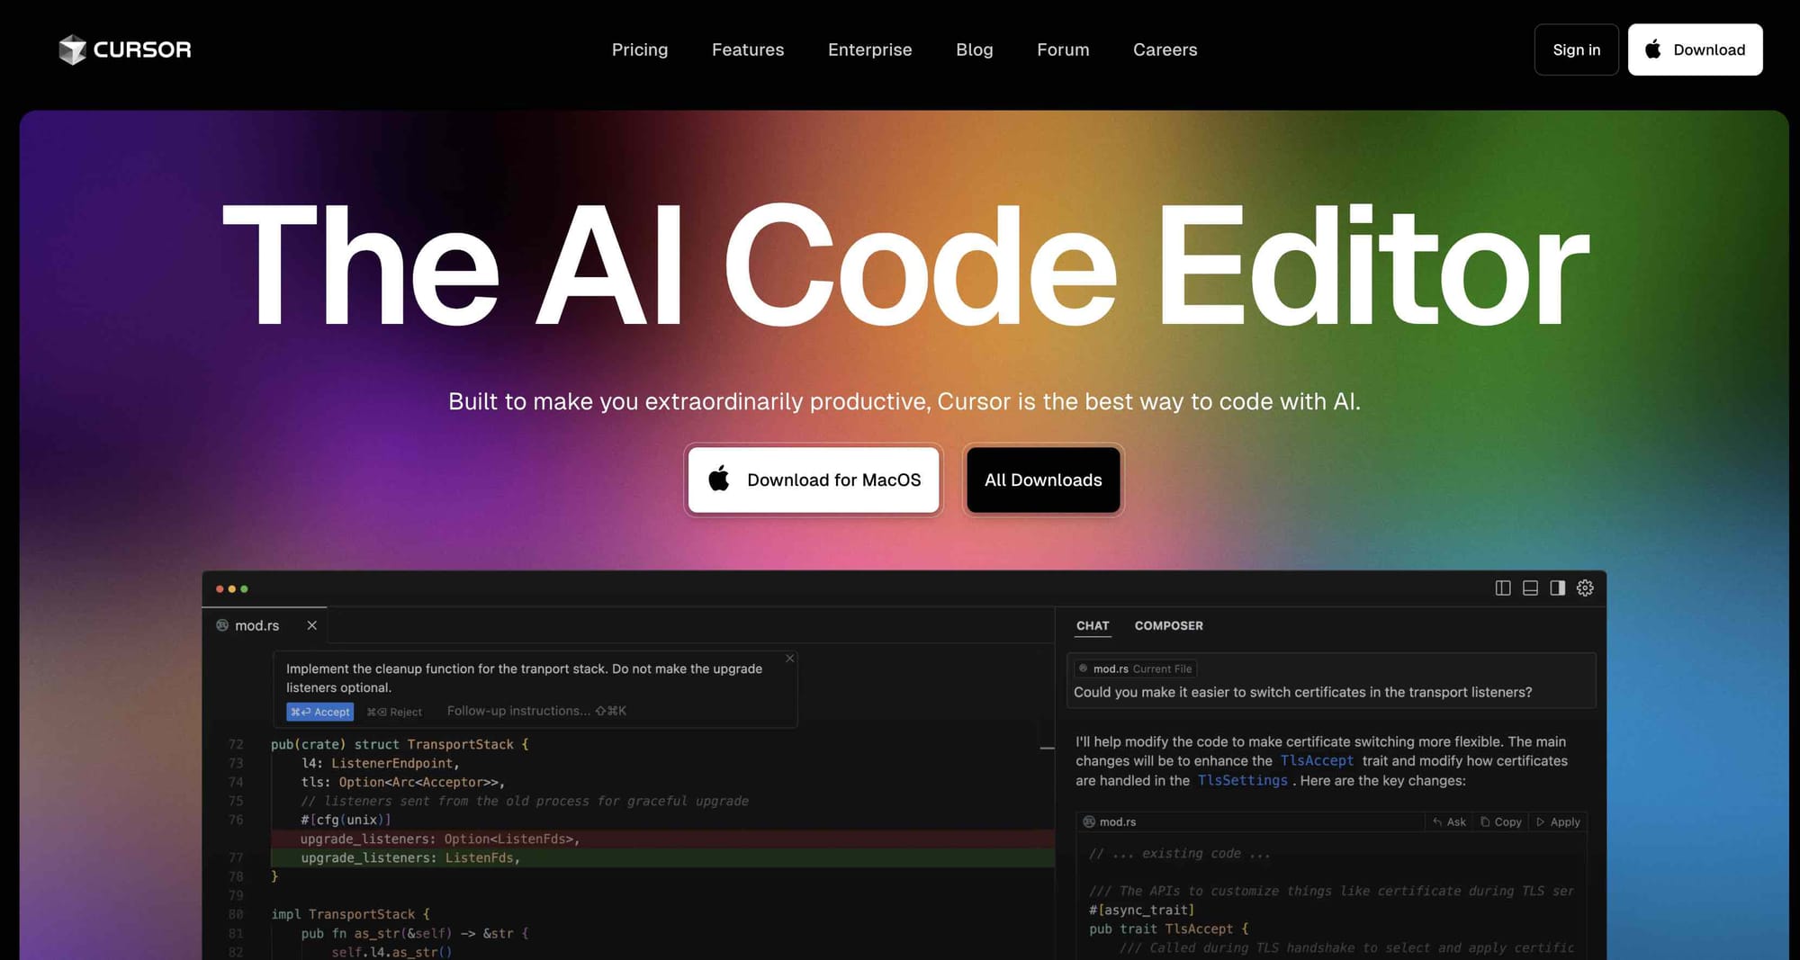The width and height of the screenshot is (1800, 960).
Task: Dismiss the inline prompt box
Action: click(x=789, y=659)
